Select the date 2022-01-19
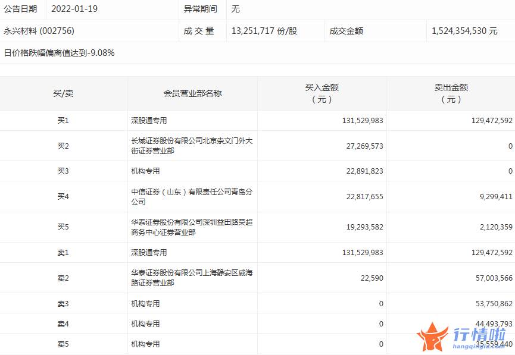The width and height of the screenshot is (515, 355). [x=74, y=9]
